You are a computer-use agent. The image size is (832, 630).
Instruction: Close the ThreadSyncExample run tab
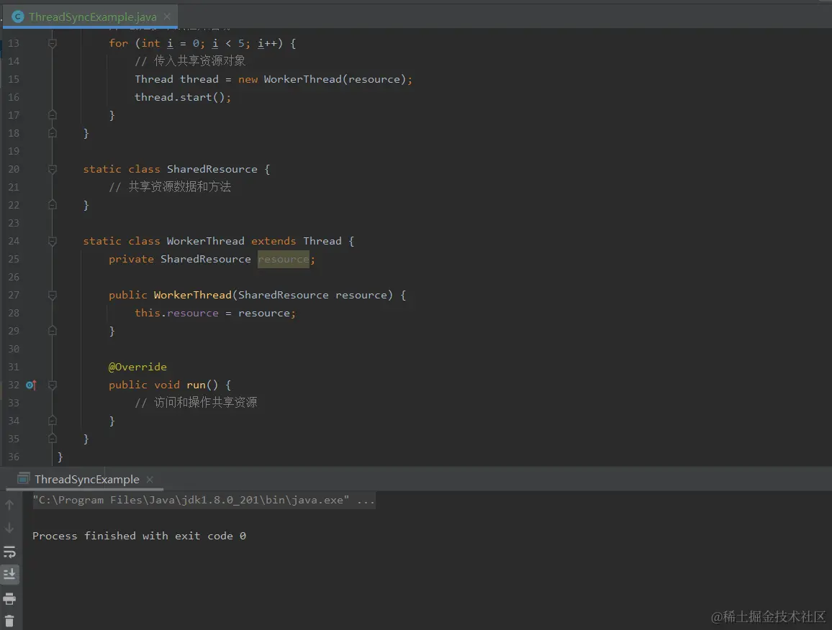[150, 480]
